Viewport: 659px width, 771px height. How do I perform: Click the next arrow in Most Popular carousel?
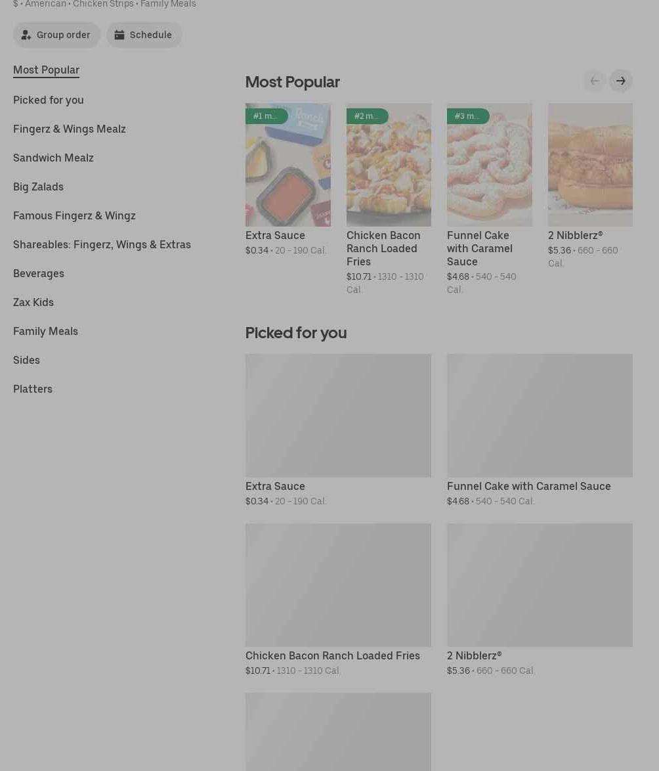(x=620, y=81)
